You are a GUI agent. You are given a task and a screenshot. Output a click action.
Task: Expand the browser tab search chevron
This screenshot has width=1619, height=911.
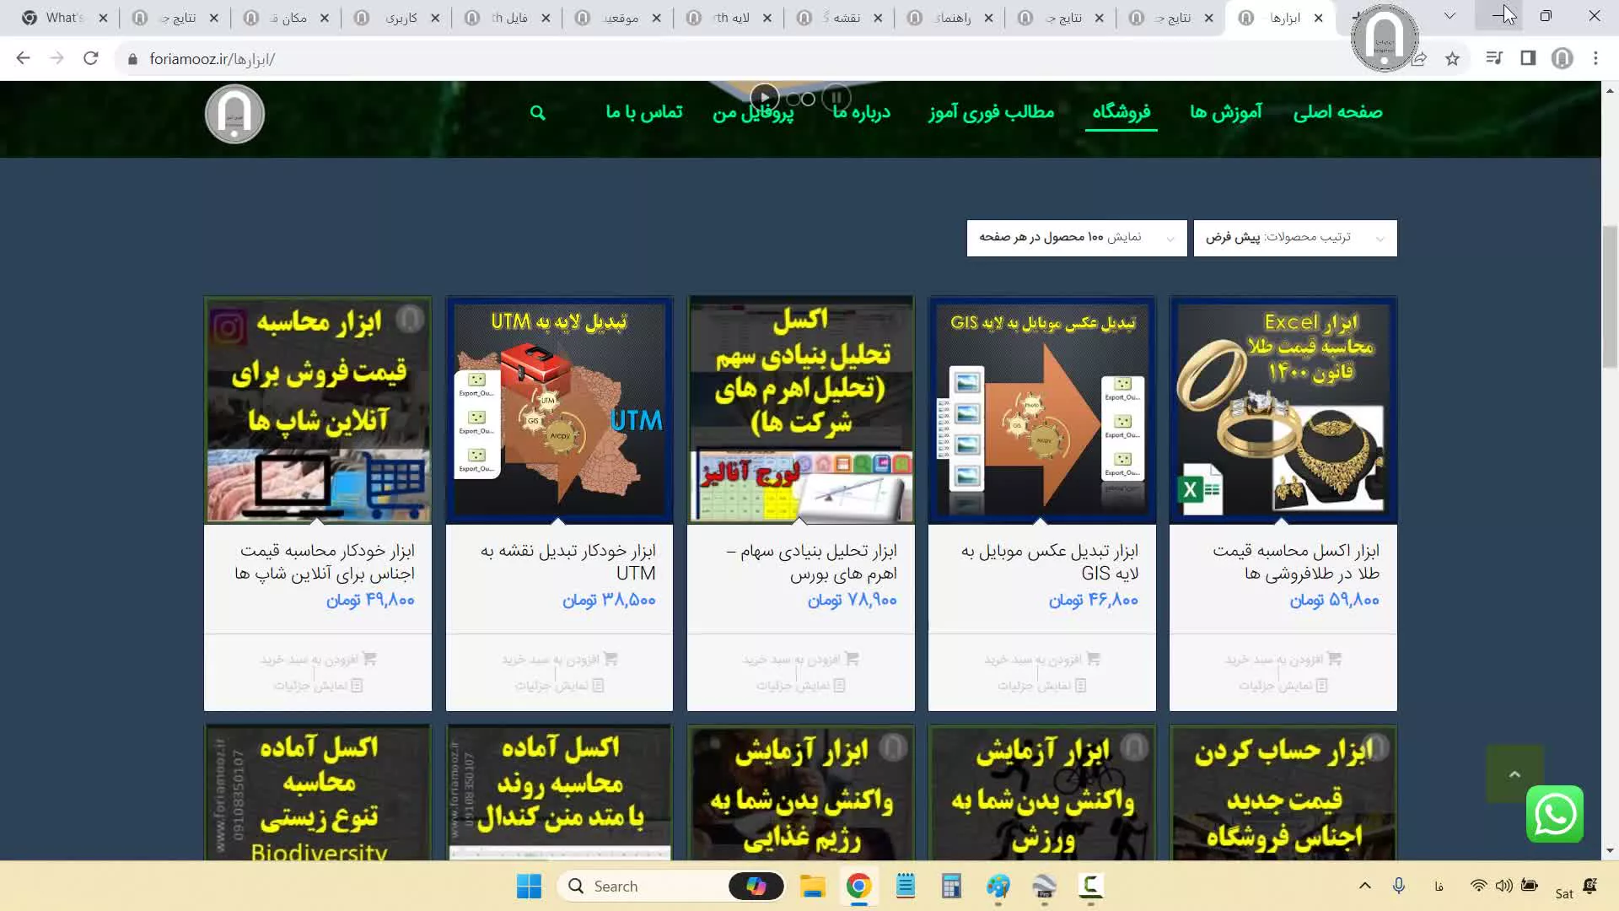pyautogui.click(x=1450, y=17)
